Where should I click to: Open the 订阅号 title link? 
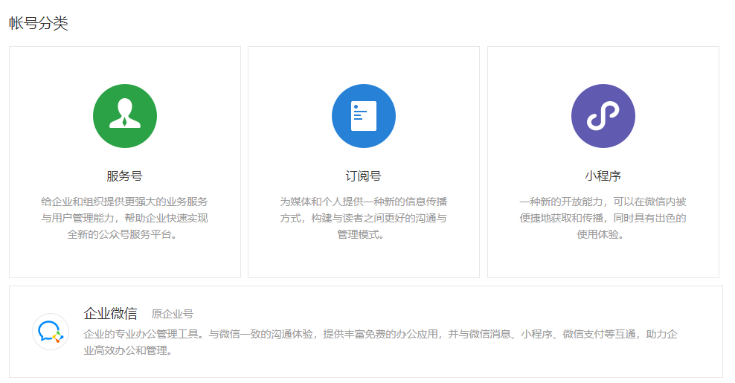pos(363,176)
